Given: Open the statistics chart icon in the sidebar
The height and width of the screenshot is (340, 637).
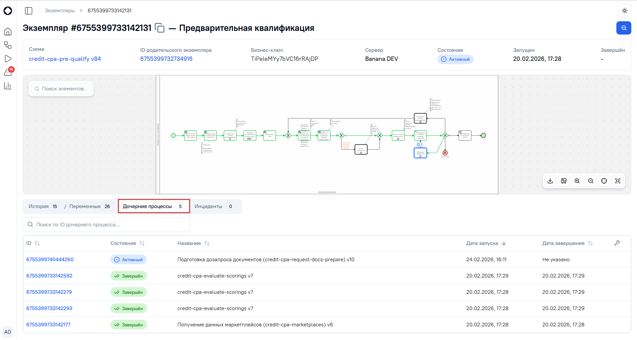Looking at the screenshot, I should [x=8, y=86].
